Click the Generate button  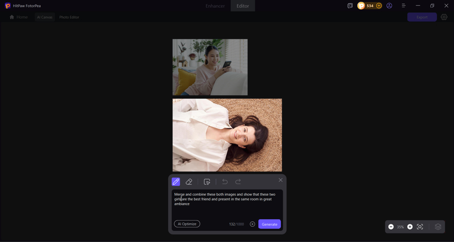[x=269, y=224]
